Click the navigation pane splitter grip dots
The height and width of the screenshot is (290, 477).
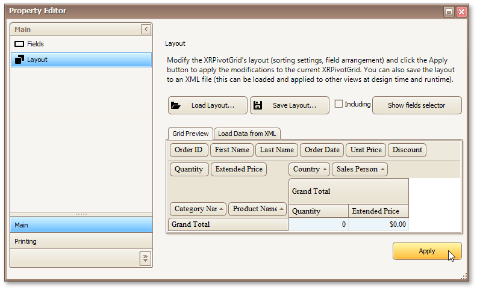pos(81,214)
